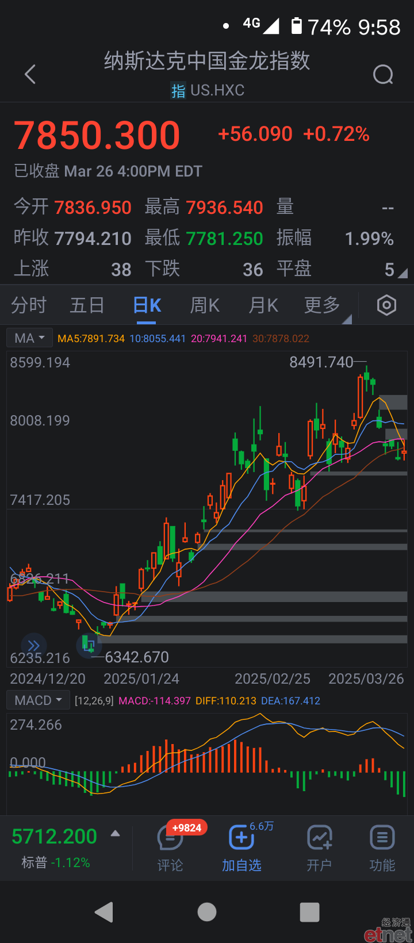Viewport: 414px width, 943px height.
Task: Tap the US.HXC ticker code
Action: (217, 91)
